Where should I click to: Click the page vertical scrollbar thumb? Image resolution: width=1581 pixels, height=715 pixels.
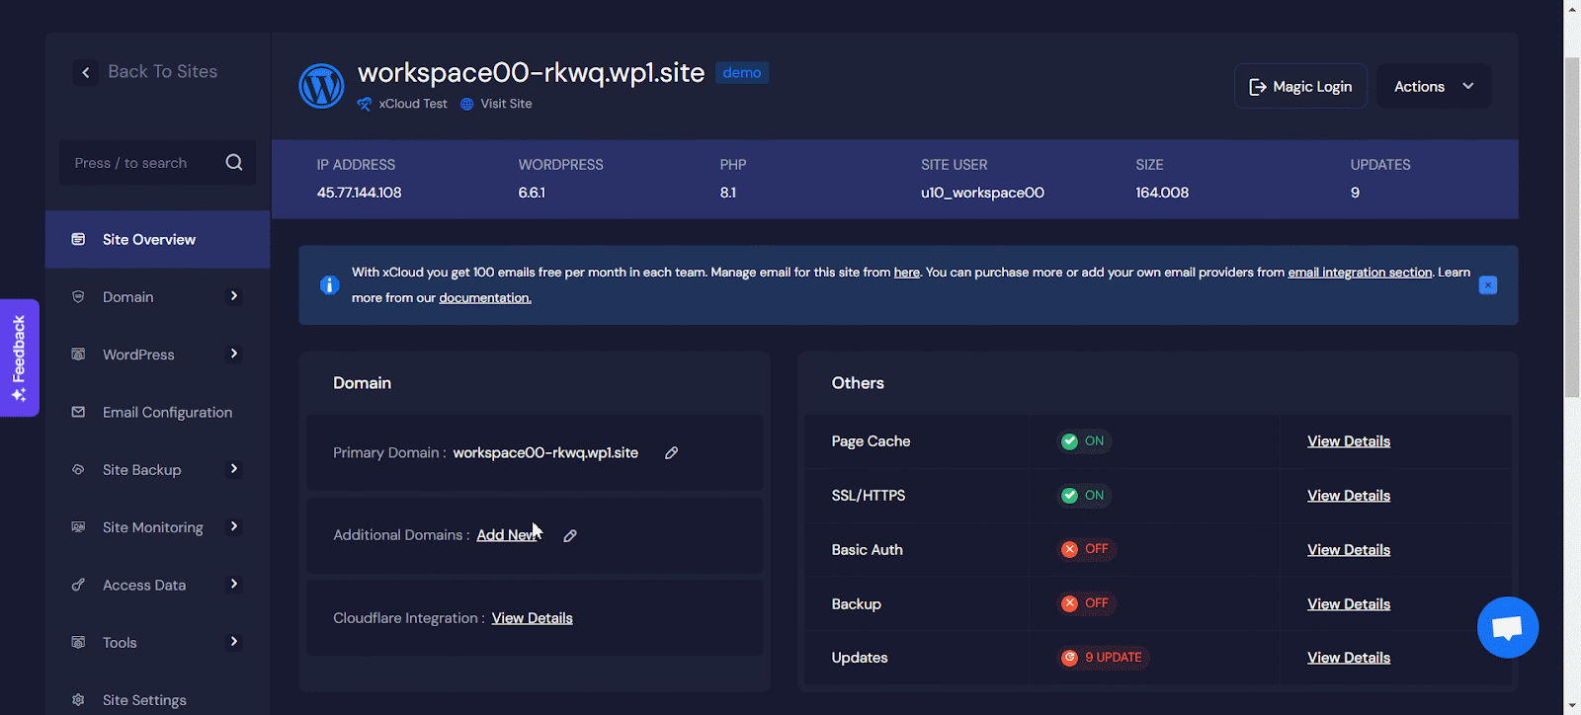click(x=1572, y=227)
